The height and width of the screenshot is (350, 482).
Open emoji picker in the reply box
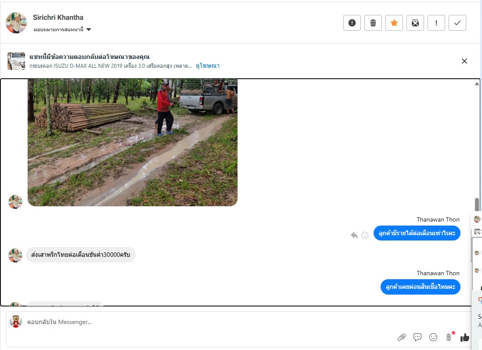433,337
